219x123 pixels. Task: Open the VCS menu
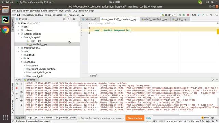pyautogui.click(x=75, y=11)
